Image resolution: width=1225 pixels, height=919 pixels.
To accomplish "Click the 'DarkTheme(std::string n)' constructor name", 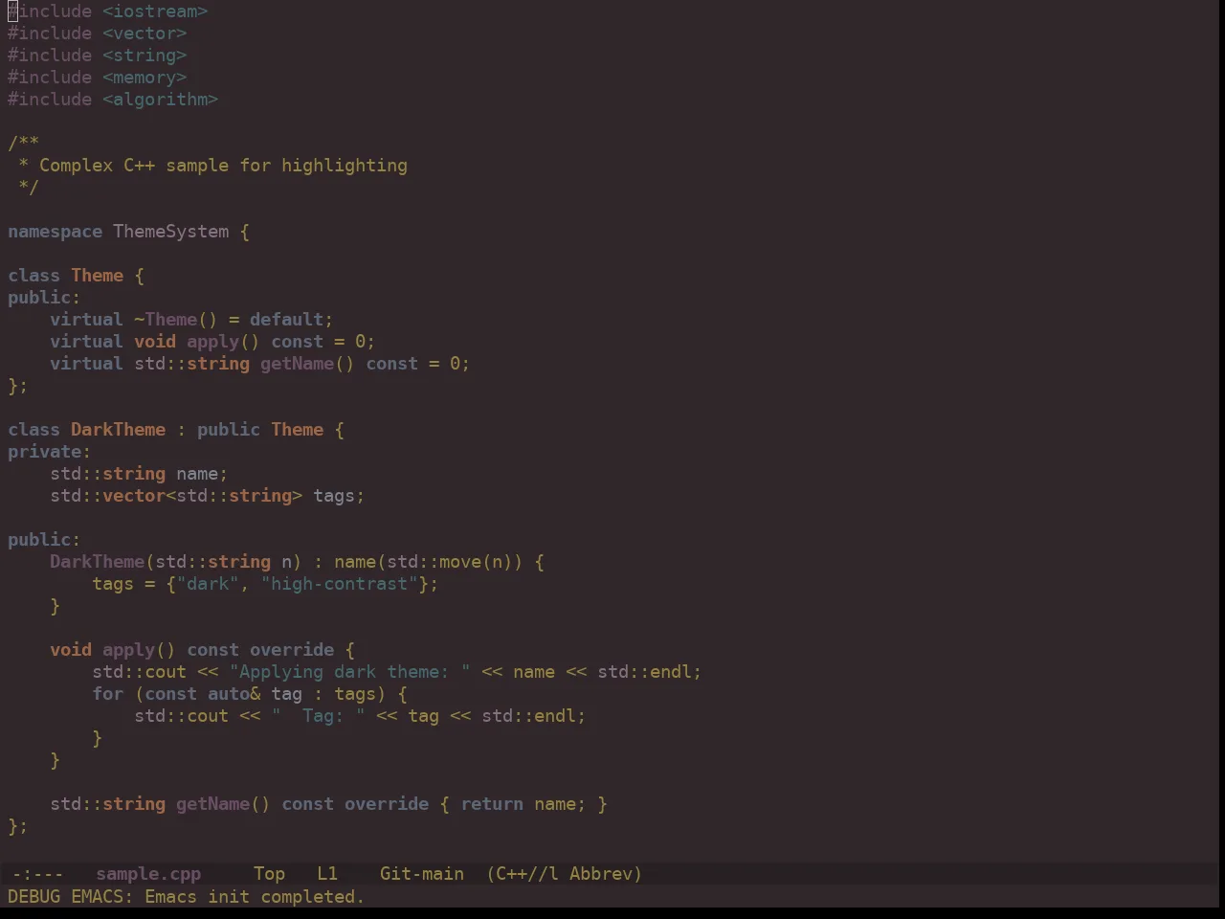I will 98,562.
